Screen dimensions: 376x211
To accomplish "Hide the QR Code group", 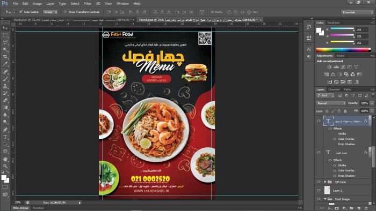I will pyautogui.click(x=319, y=182).
